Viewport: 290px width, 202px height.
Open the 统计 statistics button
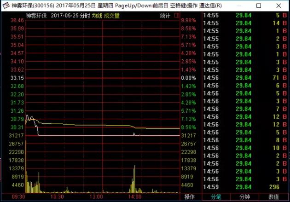165,16
